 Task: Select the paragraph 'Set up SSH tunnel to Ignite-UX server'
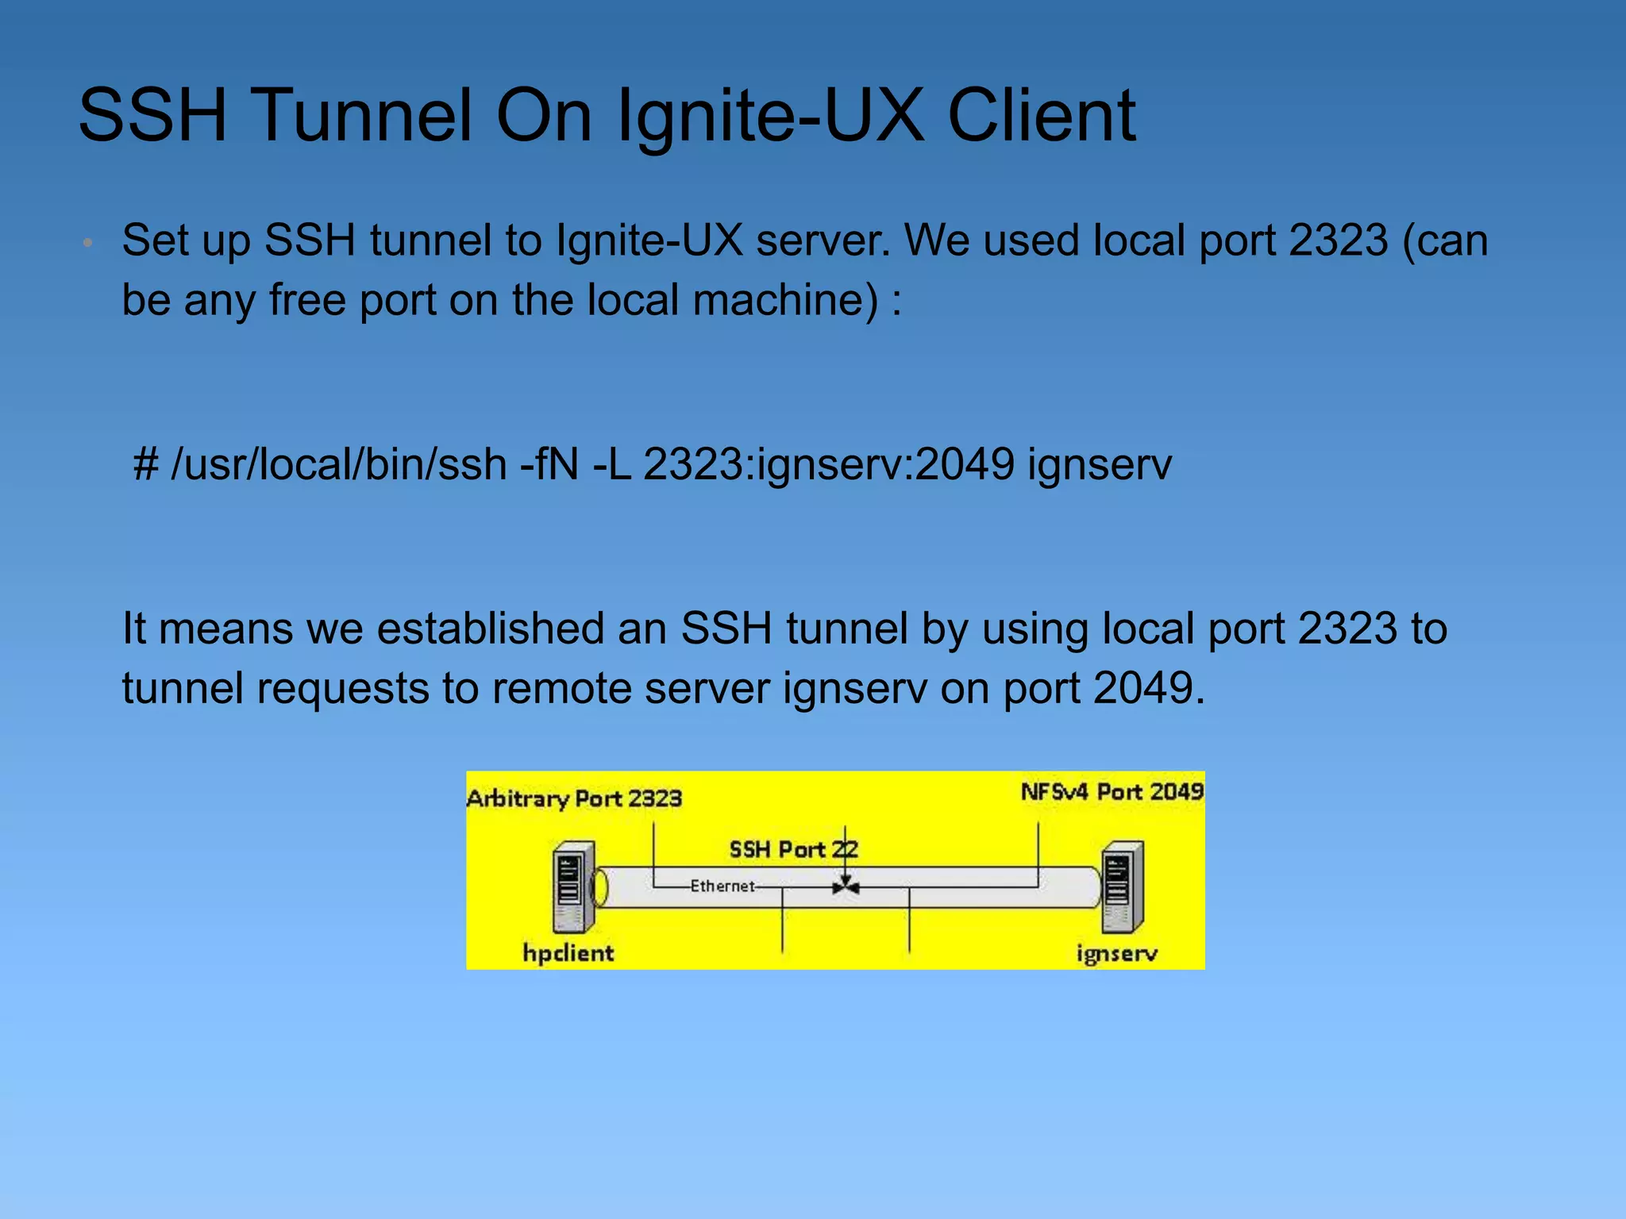coord(805,270)
